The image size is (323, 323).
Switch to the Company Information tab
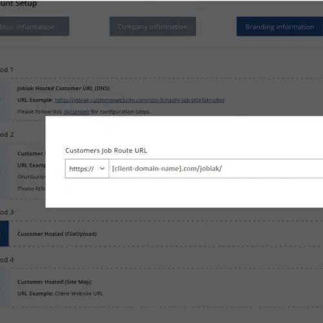152,26
